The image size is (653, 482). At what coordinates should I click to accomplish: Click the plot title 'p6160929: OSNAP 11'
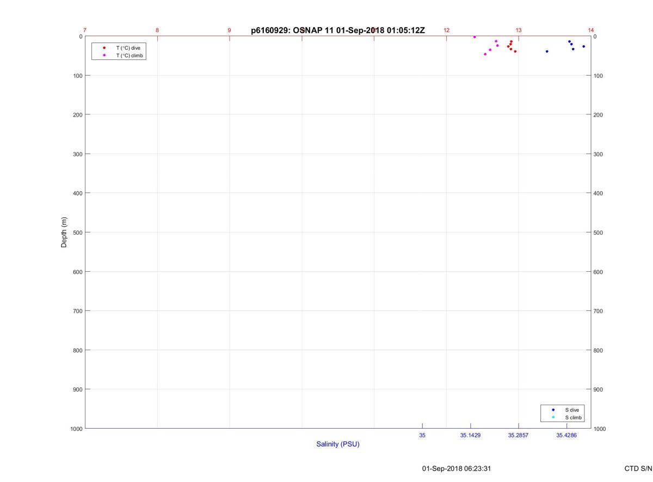click(x=292, y=30)
